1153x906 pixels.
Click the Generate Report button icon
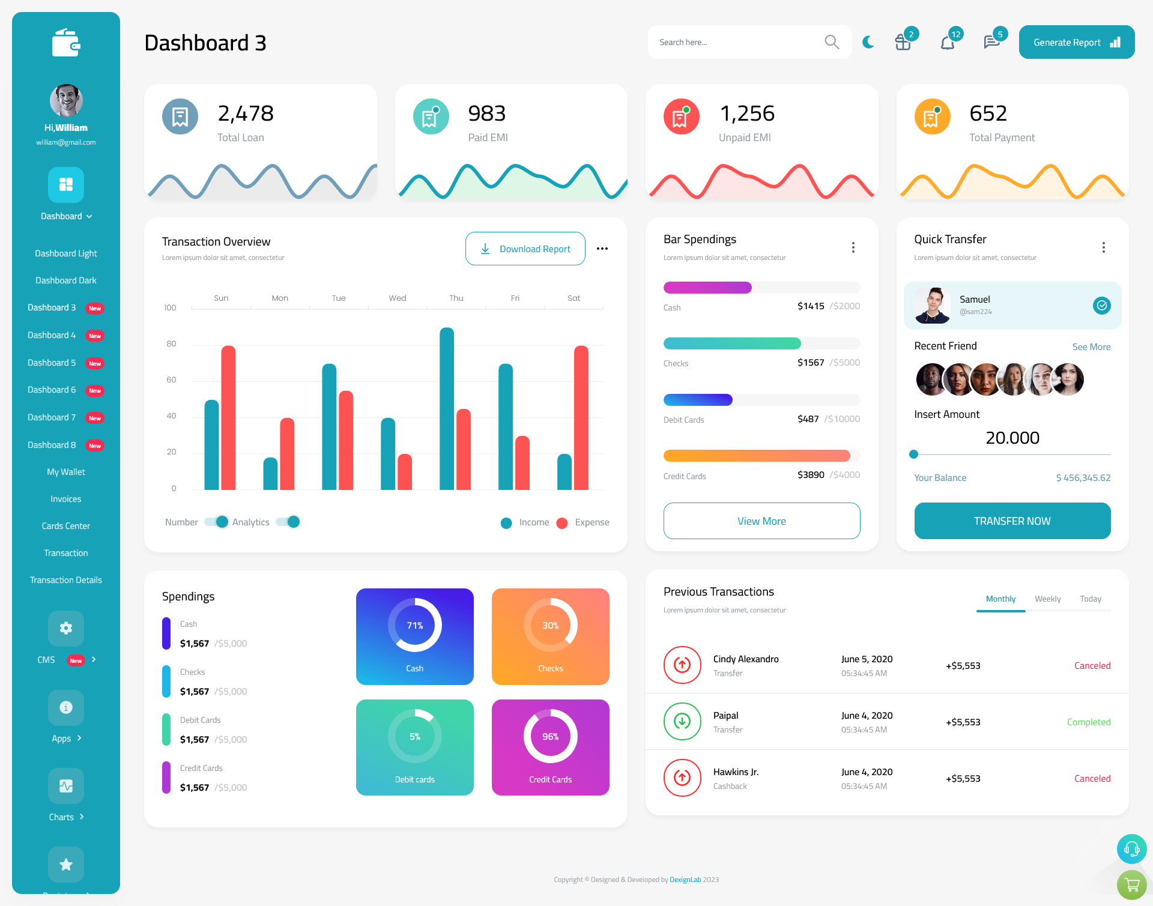(1115, 41)
